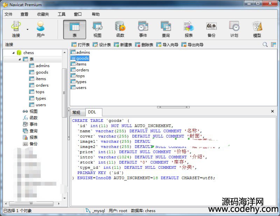Click the 连接 (Connection) toolbar icon
The height and width of the screenshot is (216, 280).
[x=16, y=29]
